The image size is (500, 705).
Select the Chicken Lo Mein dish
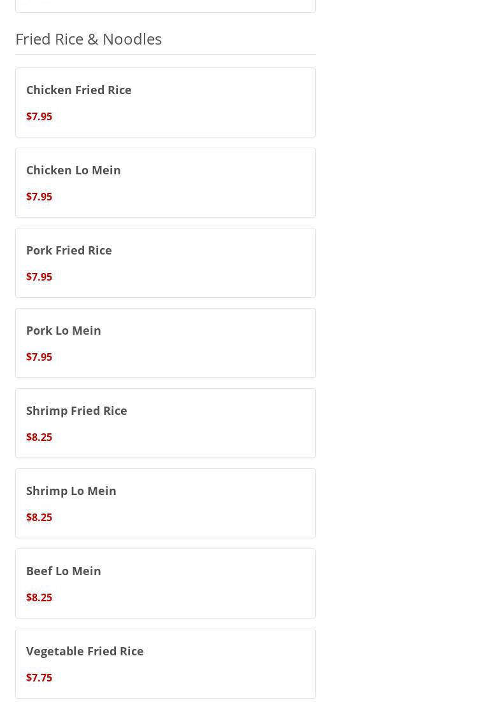73,170
